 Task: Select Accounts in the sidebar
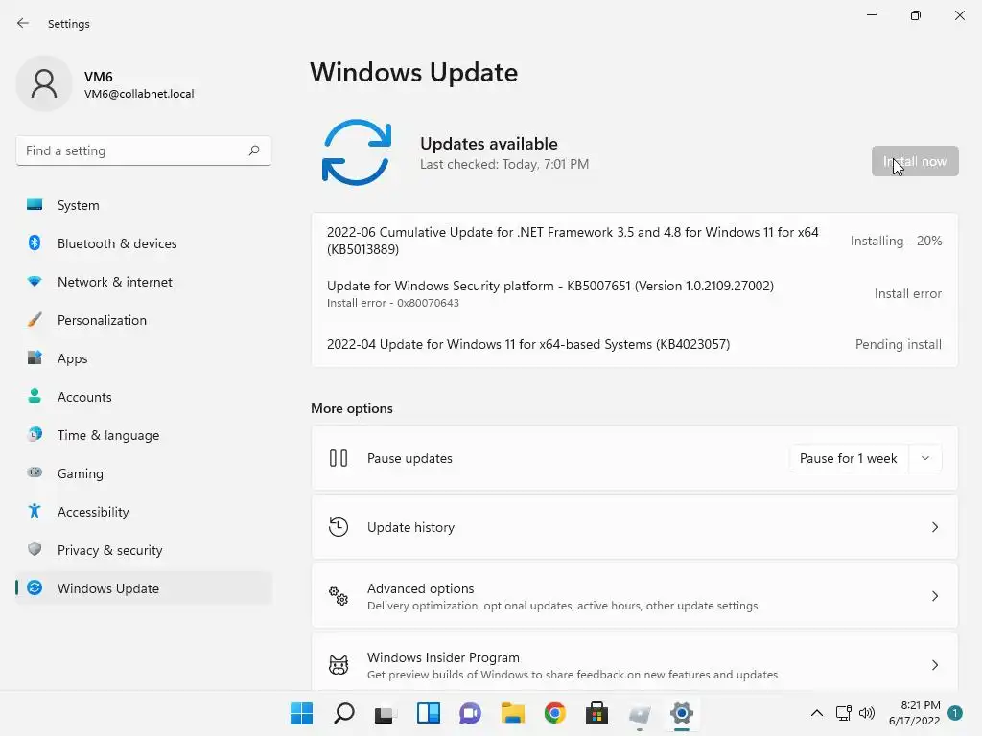click(144, 396)
